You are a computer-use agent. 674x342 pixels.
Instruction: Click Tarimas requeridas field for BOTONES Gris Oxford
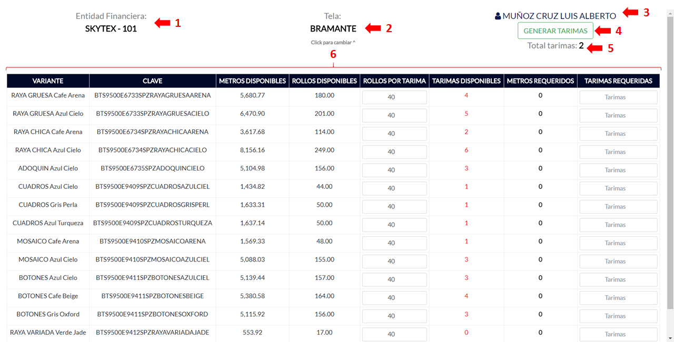pos(618,316)
